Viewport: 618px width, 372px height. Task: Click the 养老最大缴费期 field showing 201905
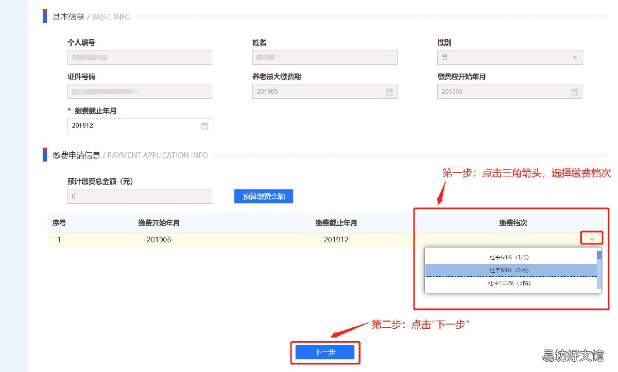(325, 92)
